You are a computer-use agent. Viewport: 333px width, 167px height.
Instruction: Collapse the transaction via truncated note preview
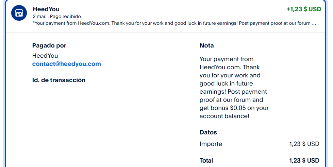[170, 23]
